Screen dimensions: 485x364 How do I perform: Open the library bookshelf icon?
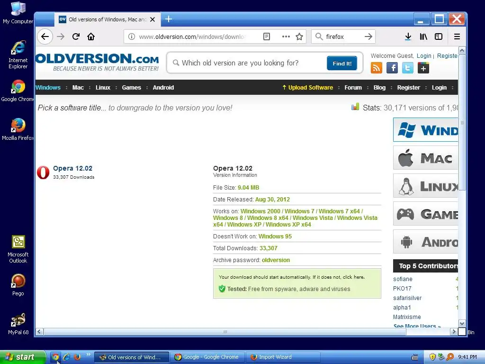pos(423,36)
